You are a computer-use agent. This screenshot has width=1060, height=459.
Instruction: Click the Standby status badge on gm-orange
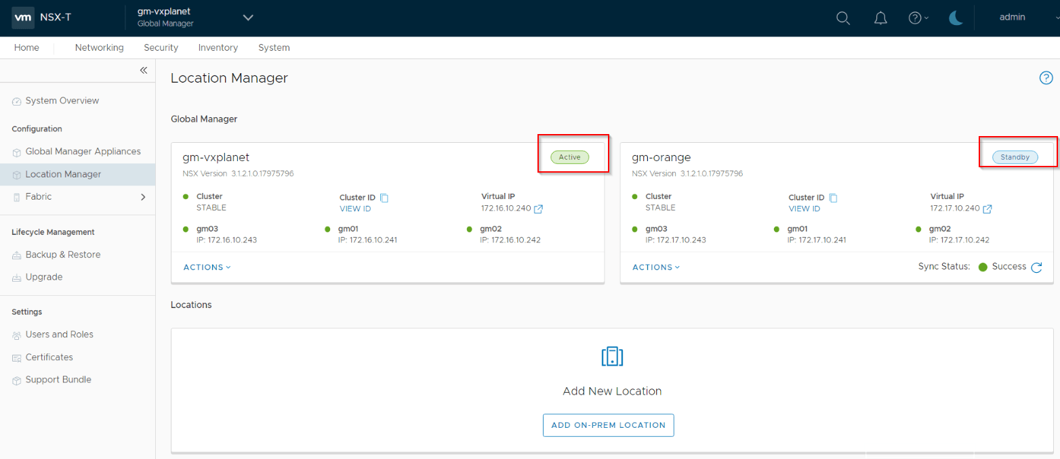1015,157
